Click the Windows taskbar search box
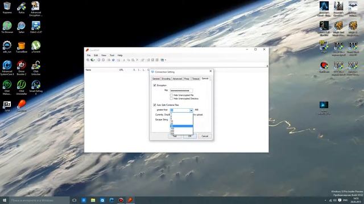Image resolution: width=364 pixels, height=204 pixels. pos(39,200)
